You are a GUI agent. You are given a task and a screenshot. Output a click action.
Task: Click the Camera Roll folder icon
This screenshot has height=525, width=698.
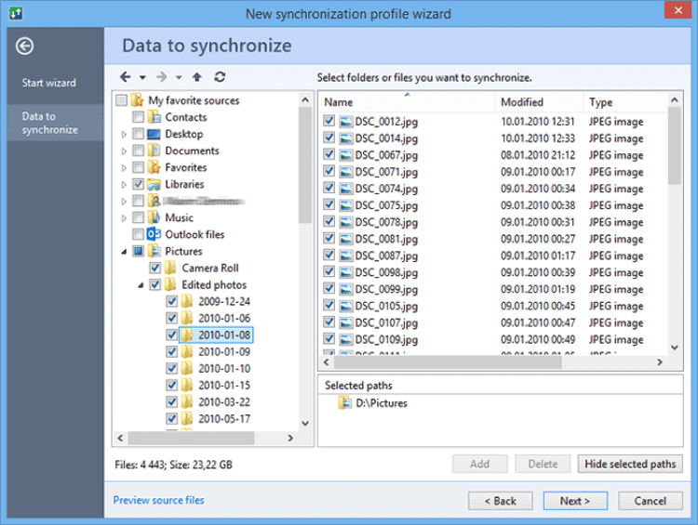tap(170, 268)
